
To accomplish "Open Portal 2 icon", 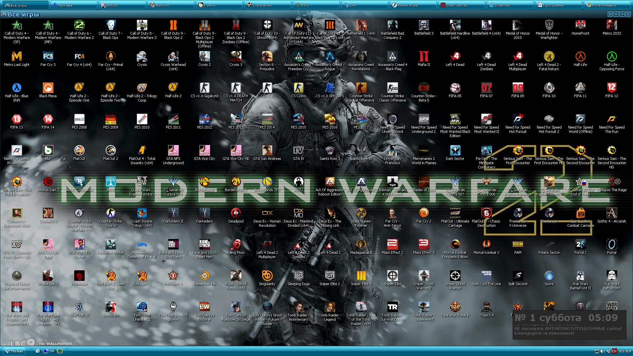I will pos(580,245).
